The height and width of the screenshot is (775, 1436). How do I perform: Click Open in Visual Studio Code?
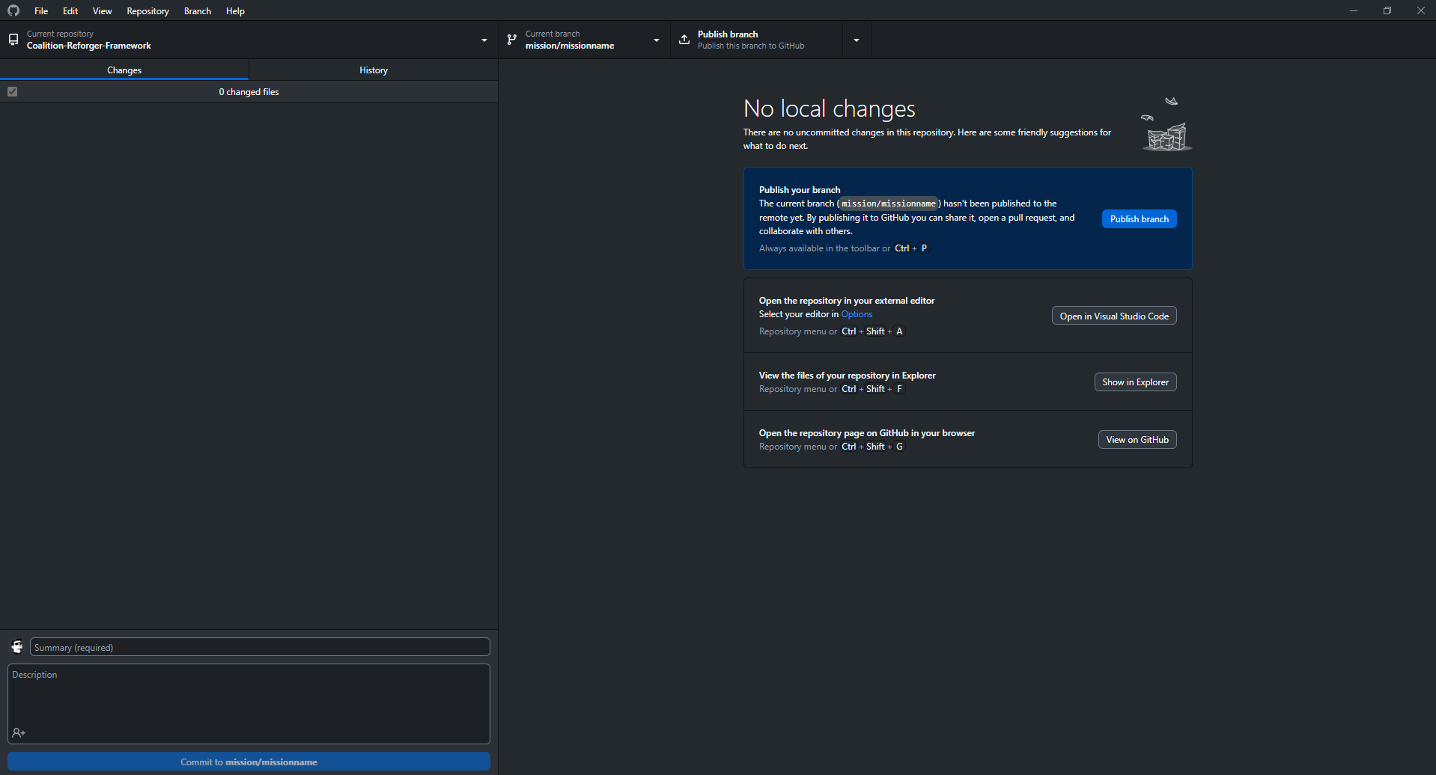point(1113,316)
